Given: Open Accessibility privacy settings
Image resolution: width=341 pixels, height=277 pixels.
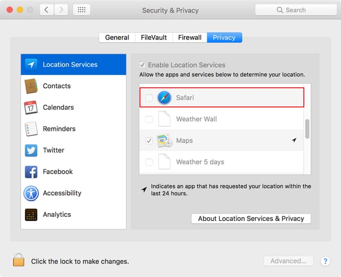Looking at the screenshot, I should 62,193.
